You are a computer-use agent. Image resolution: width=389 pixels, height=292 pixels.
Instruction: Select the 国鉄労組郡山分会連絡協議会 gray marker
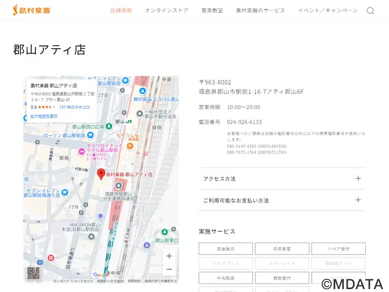click(x=119, y=186)
